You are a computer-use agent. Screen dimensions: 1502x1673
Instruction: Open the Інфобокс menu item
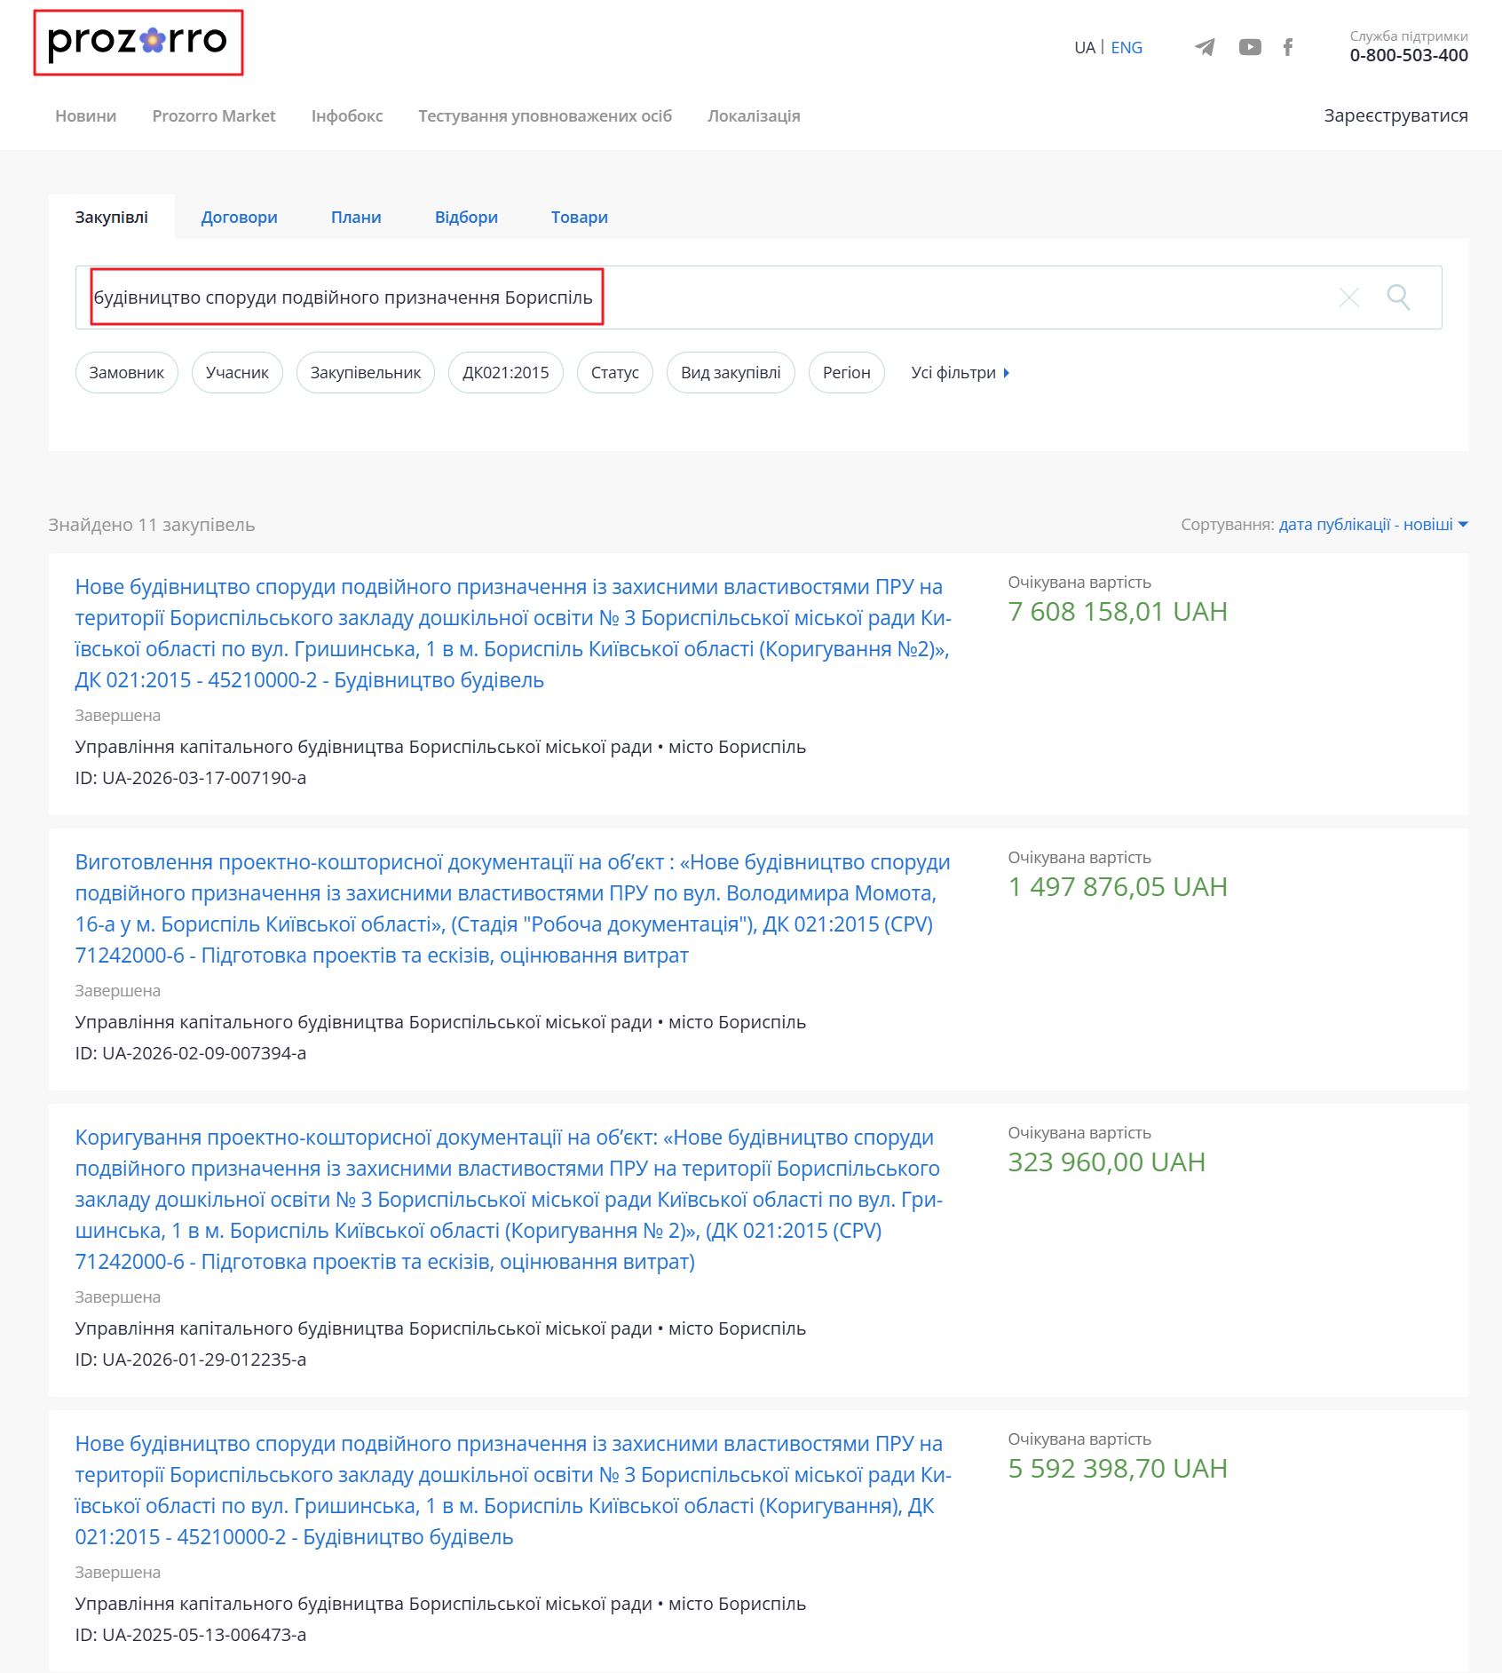pyautogui.click(x=347, y=116)
